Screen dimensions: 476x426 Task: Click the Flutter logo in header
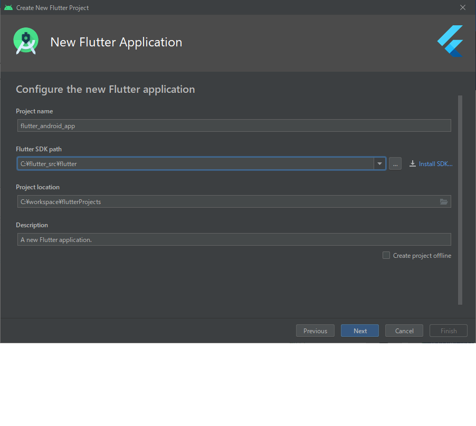[x=450, y=41]
